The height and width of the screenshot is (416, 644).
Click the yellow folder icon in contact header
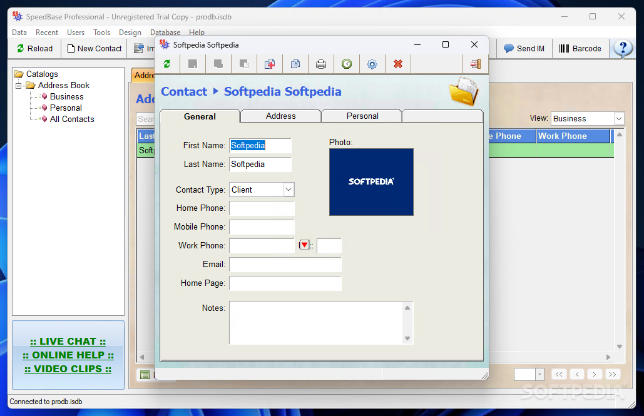(x=464, y=91)
